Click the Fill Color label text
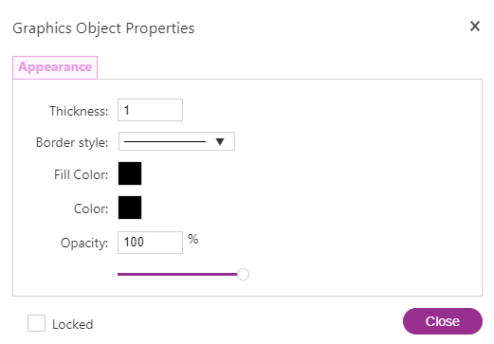The height and width of the screenshot is (344, 494). tap(81, 174)
